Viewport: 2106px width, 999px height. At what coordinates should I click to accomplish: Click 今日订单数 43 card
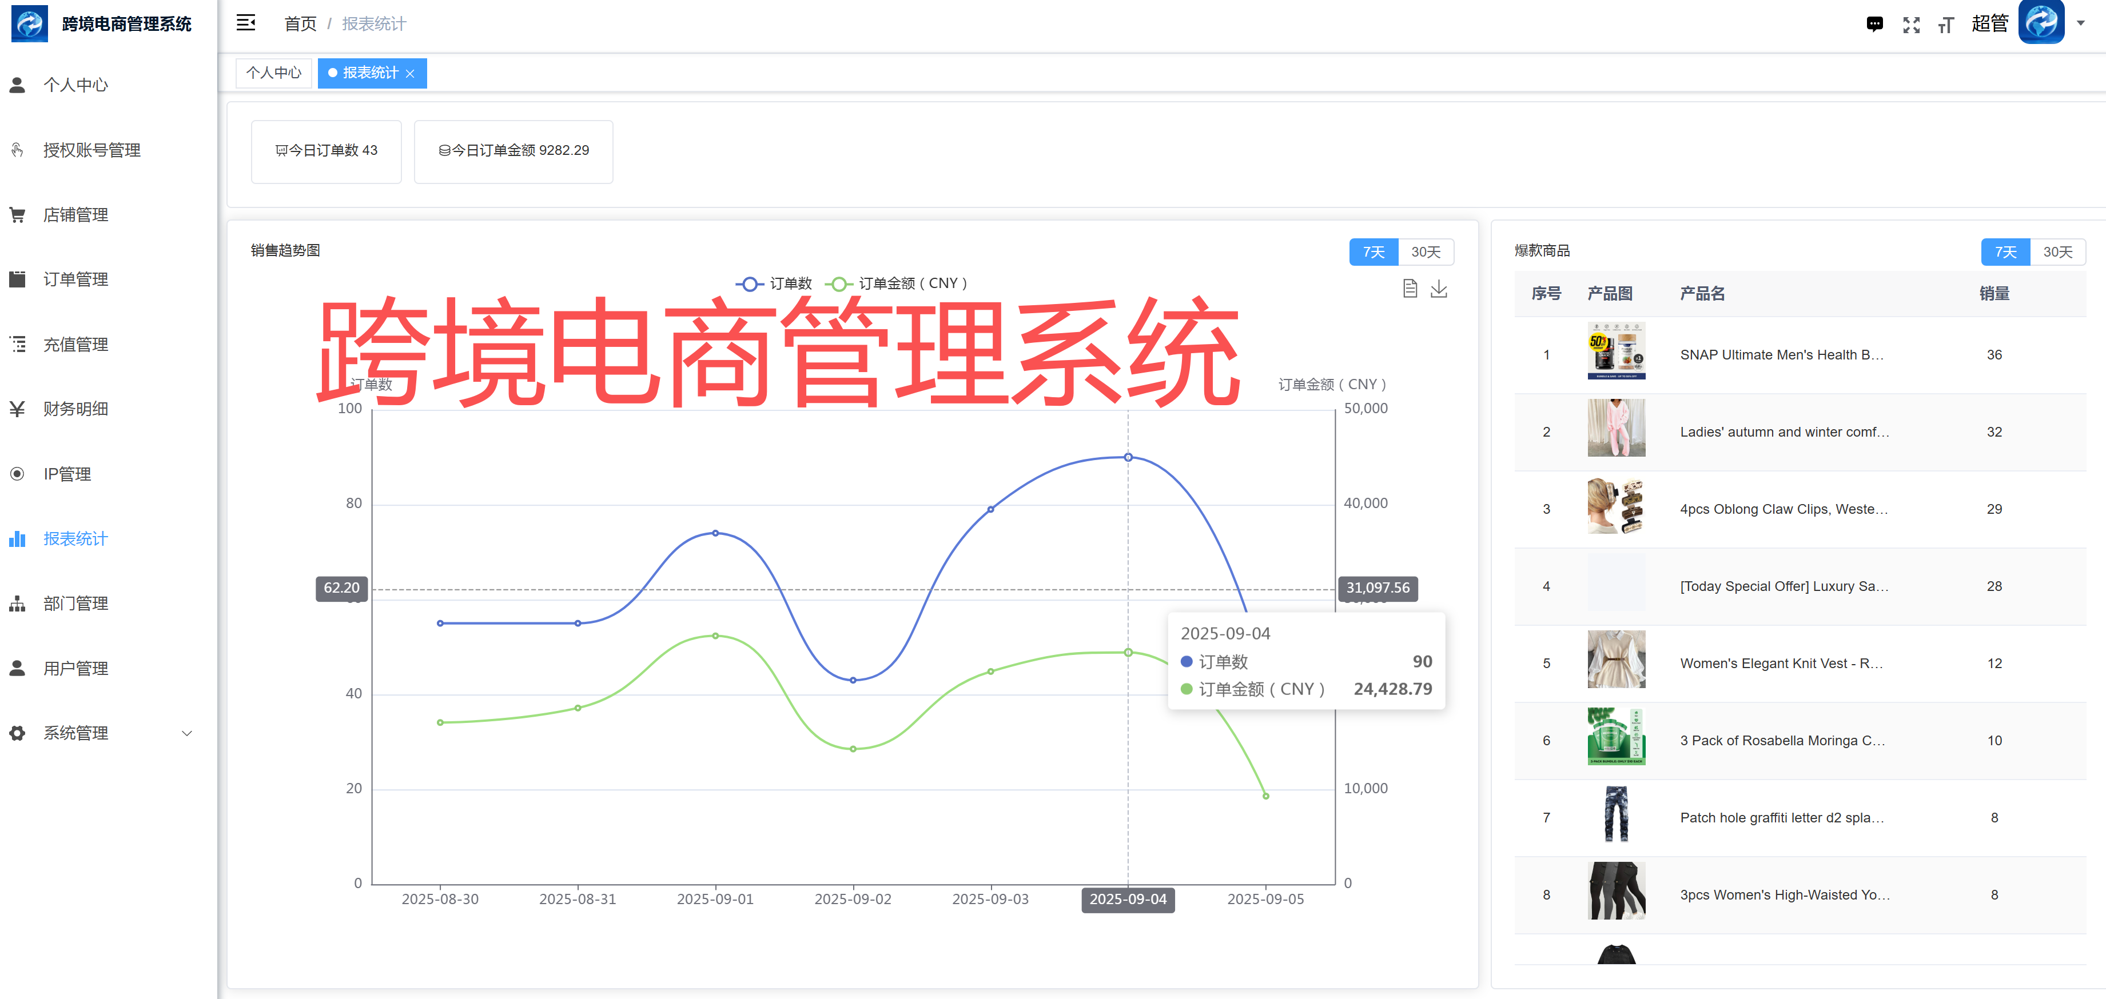[x=326, y=151]
